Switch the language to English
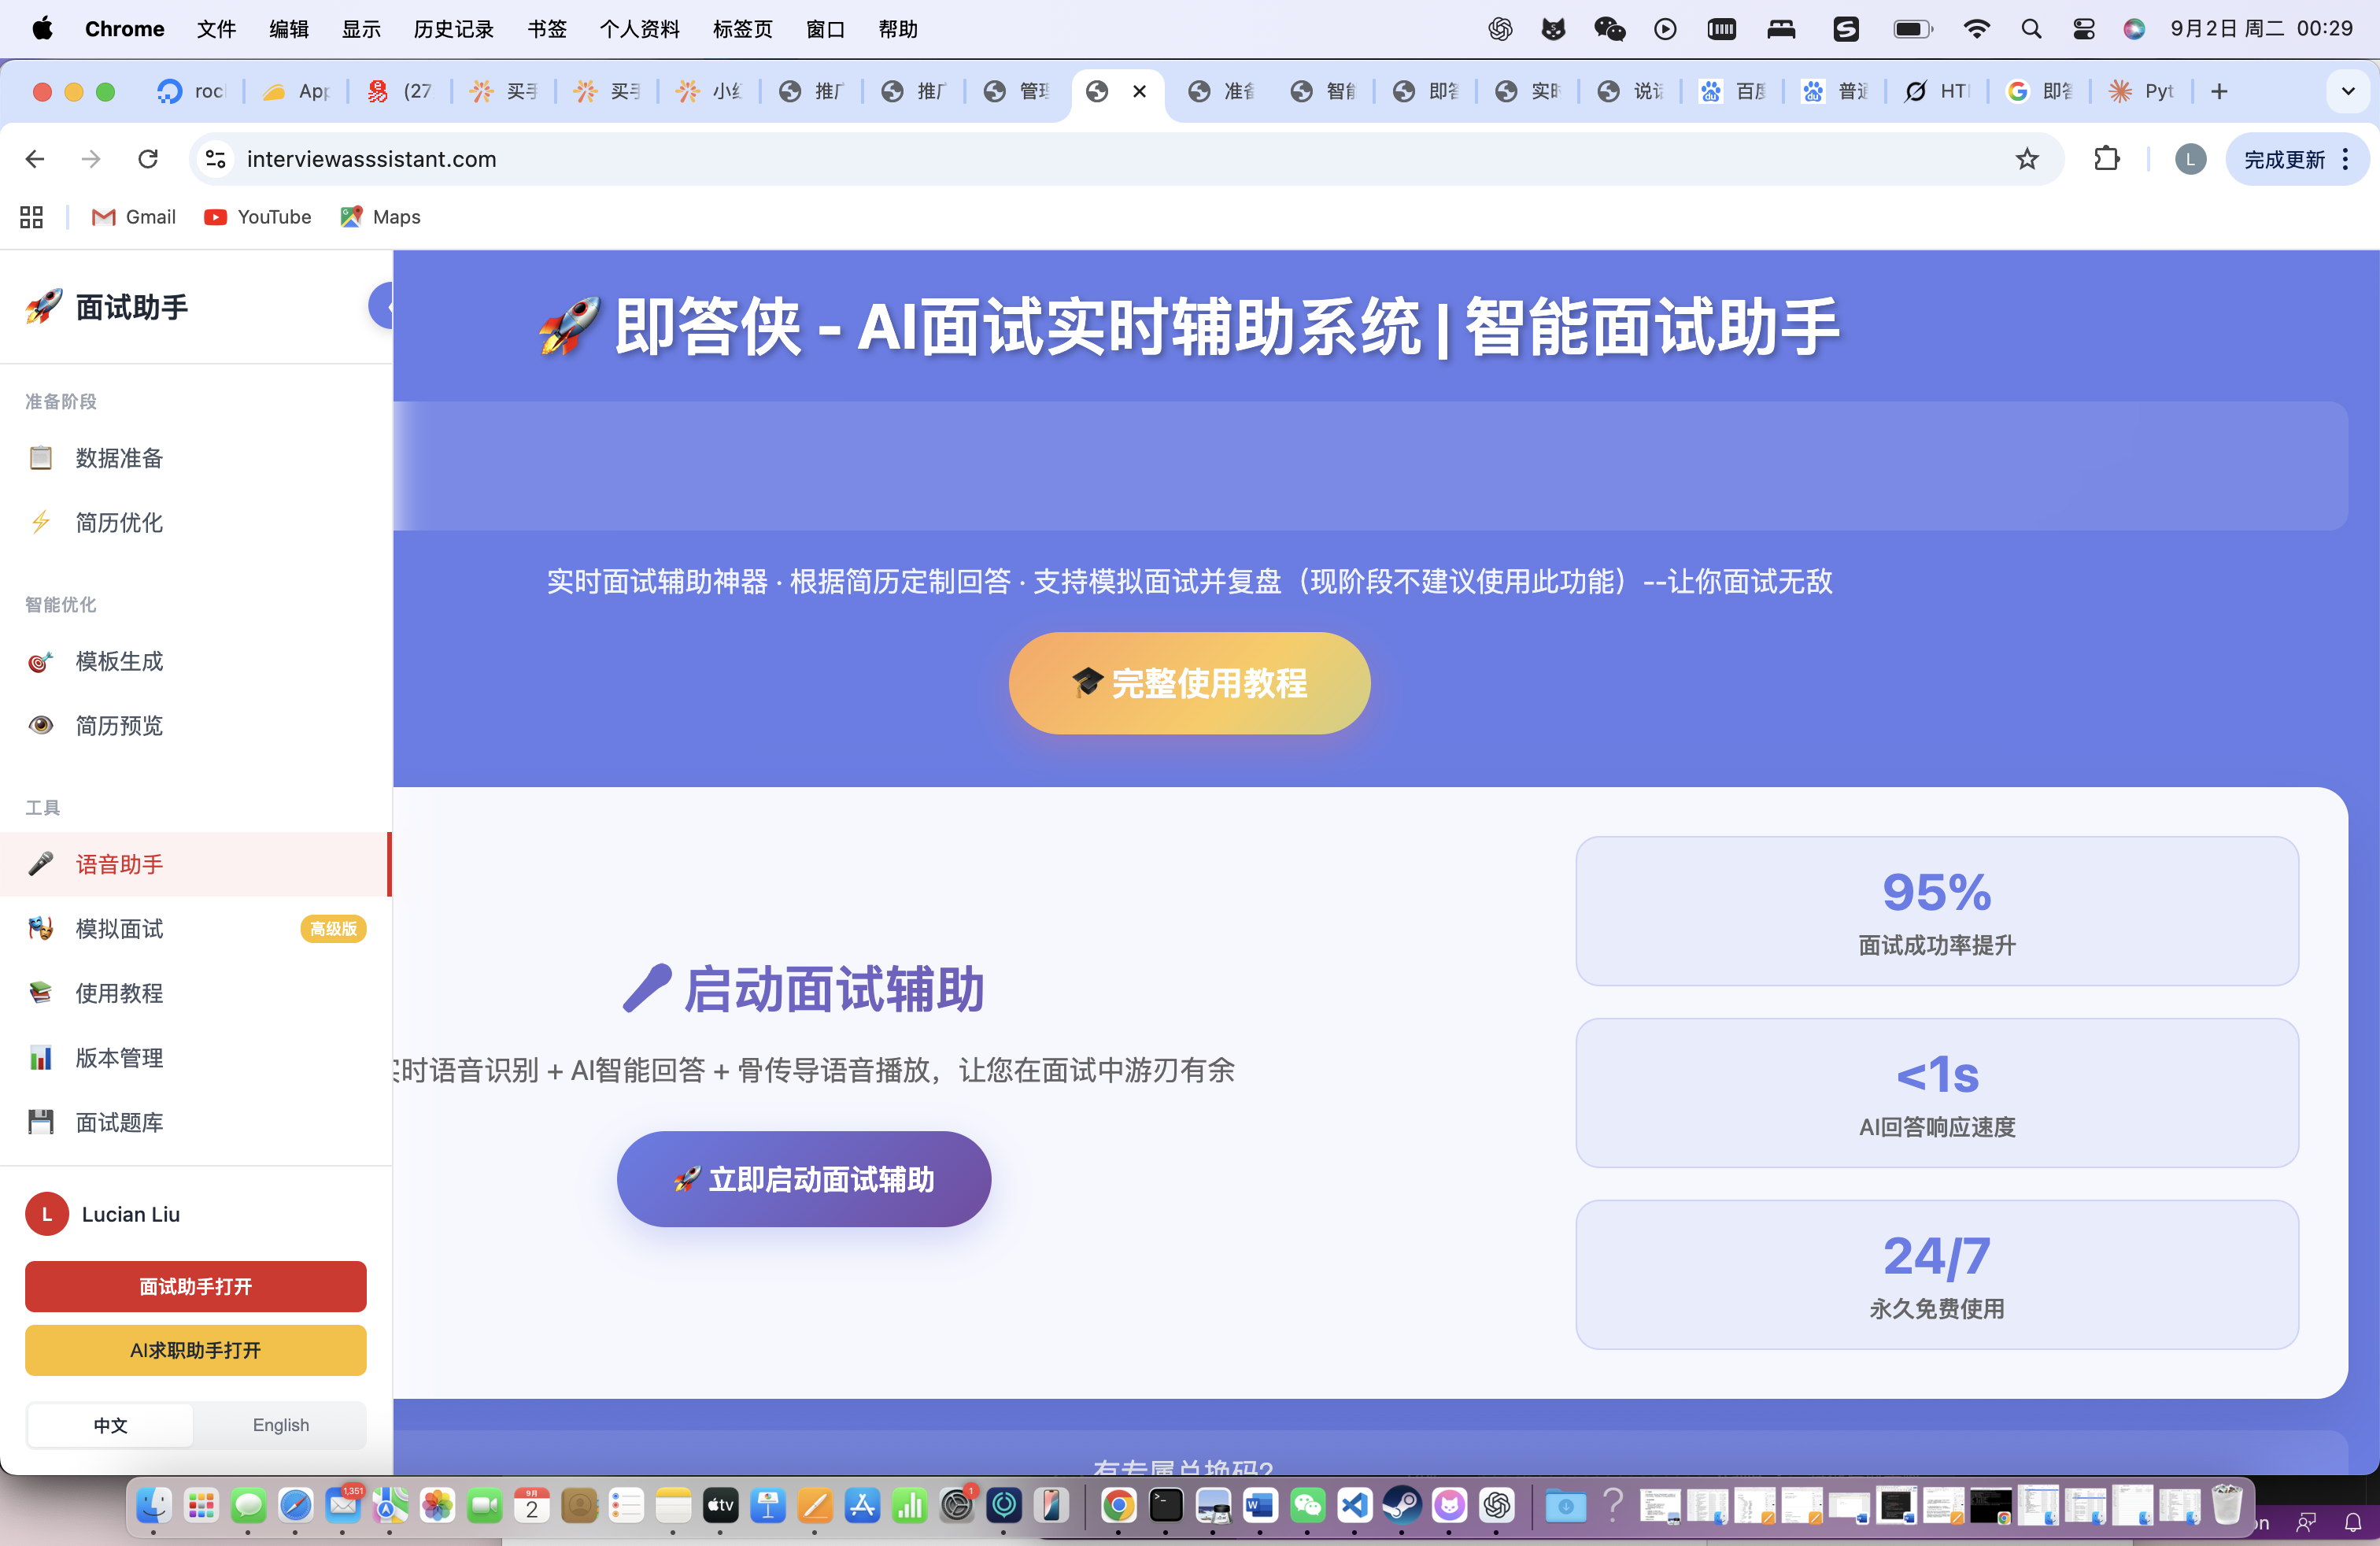 [x=280, y=1425]
